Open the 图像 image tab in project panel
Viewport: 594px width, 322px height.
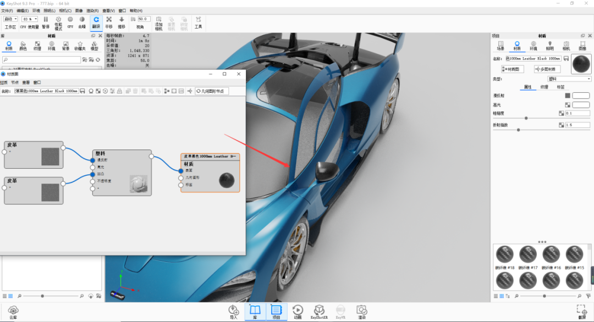582,46
